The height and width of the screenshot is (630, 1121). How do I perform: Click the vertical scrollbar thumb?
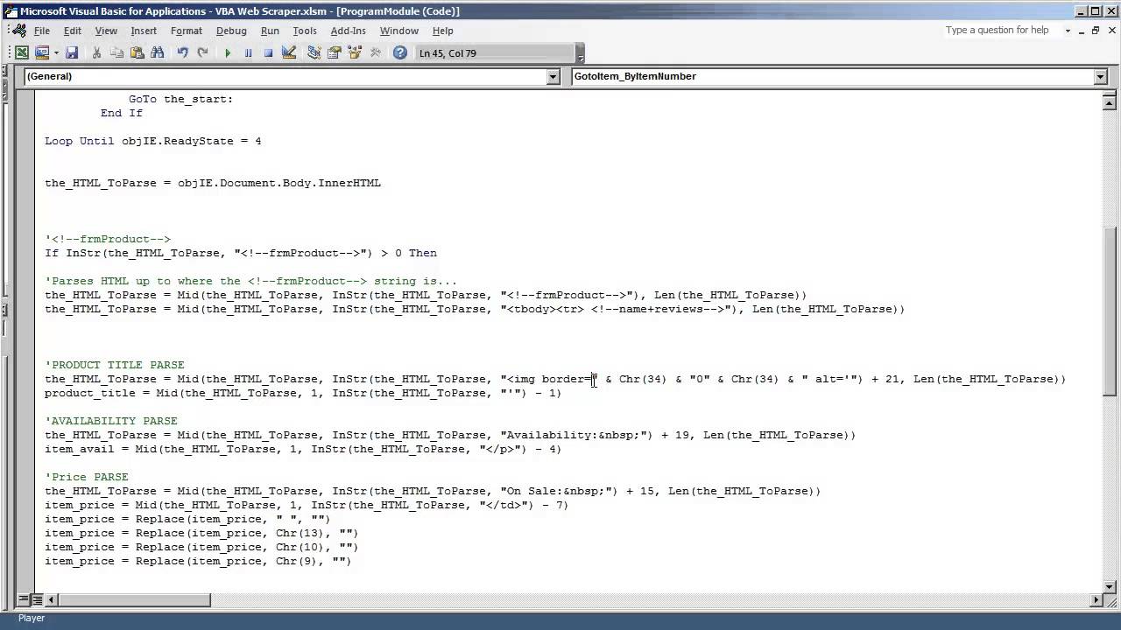click(x=1110, y=311)
